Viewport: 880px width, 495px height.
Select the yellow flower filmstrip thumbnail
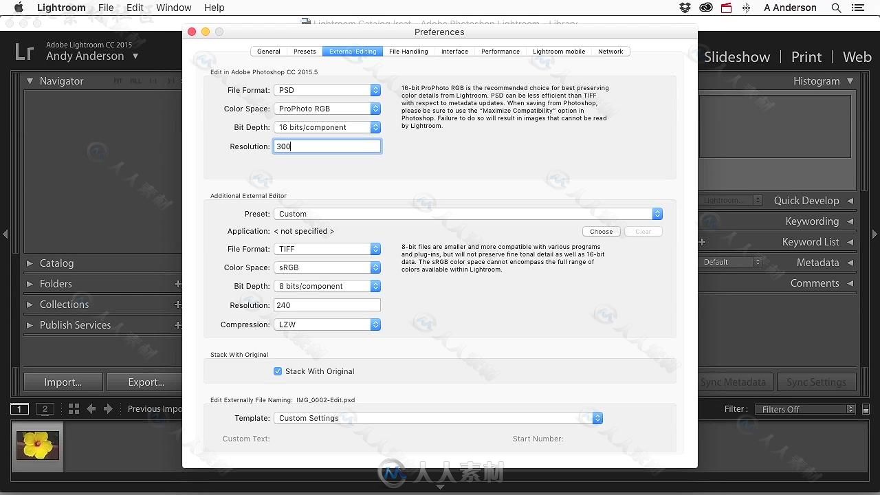point(37,445)
